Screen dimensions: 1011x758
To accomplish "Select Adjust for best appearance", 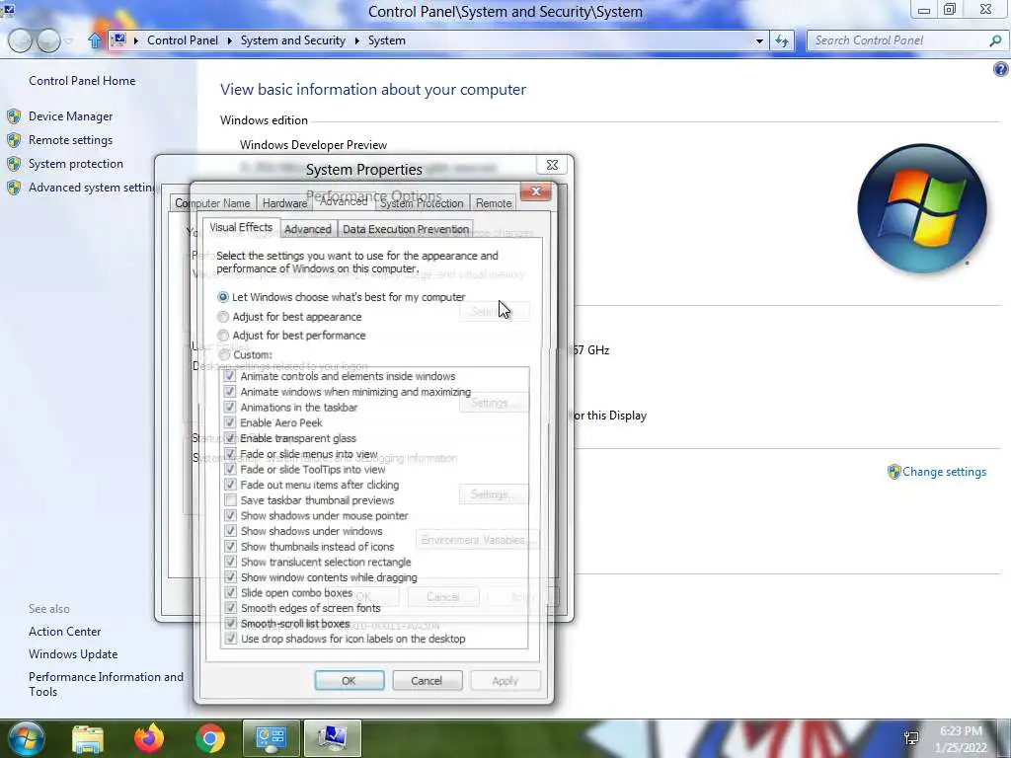I will [x=223, y=317].
